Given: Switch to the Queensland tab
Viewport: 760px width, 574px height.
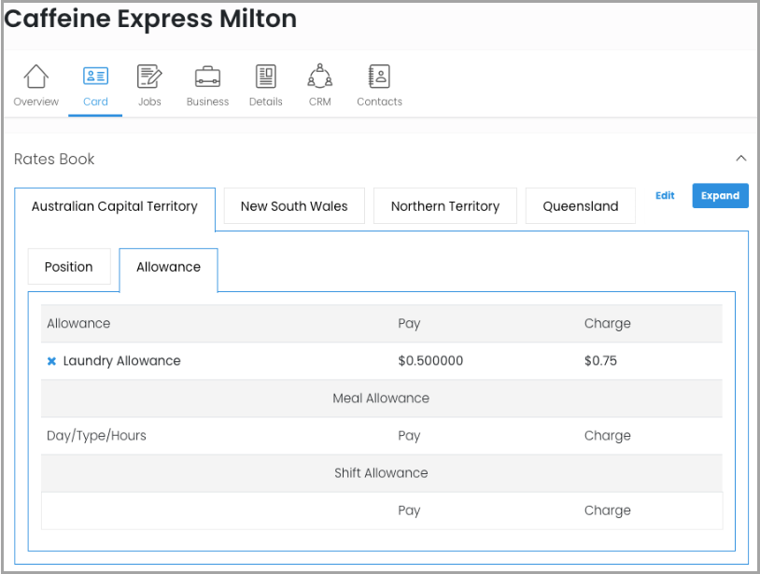Looking at the screenshot, I should tap(581, 206).
